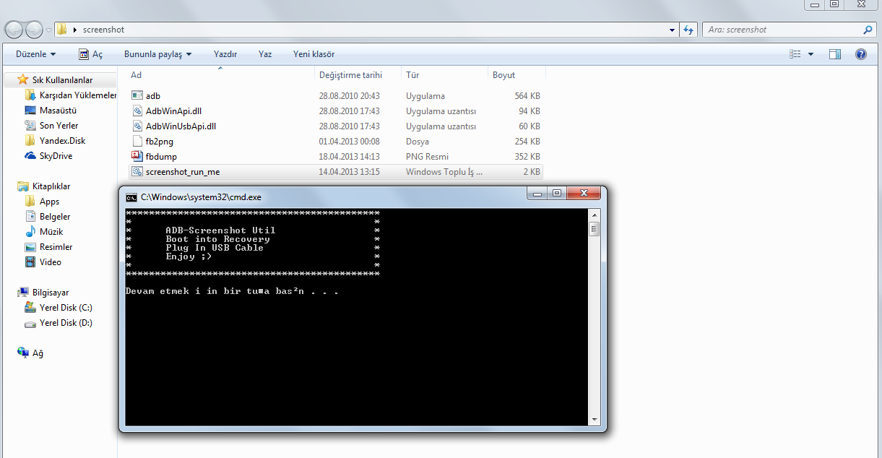The width and height of the screenshot is (882, 458).
Task: Click the Help question mark icon
Action: pyautogui.click(x=860, y=54)
